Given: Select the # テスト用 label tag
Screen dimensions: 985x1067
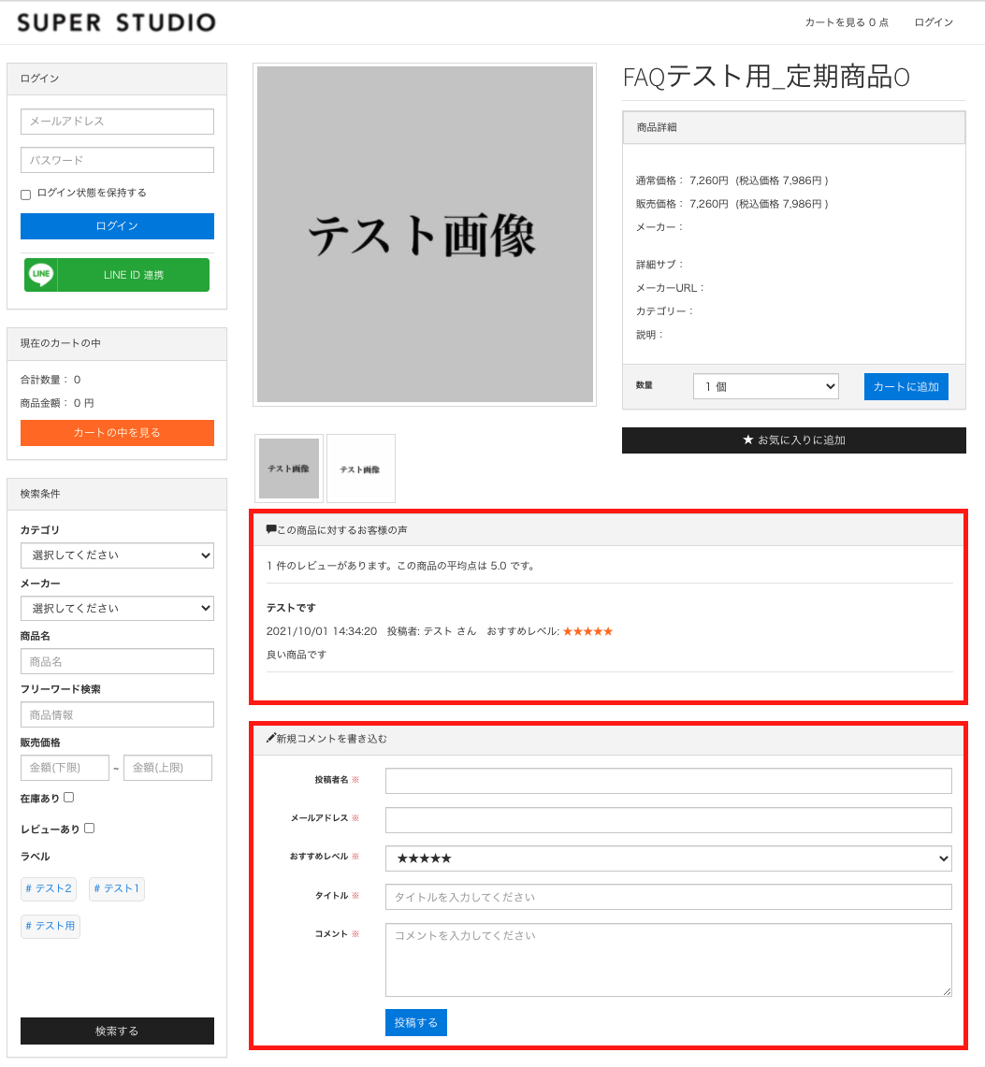Looking at the screenshot, I should 51,926.
